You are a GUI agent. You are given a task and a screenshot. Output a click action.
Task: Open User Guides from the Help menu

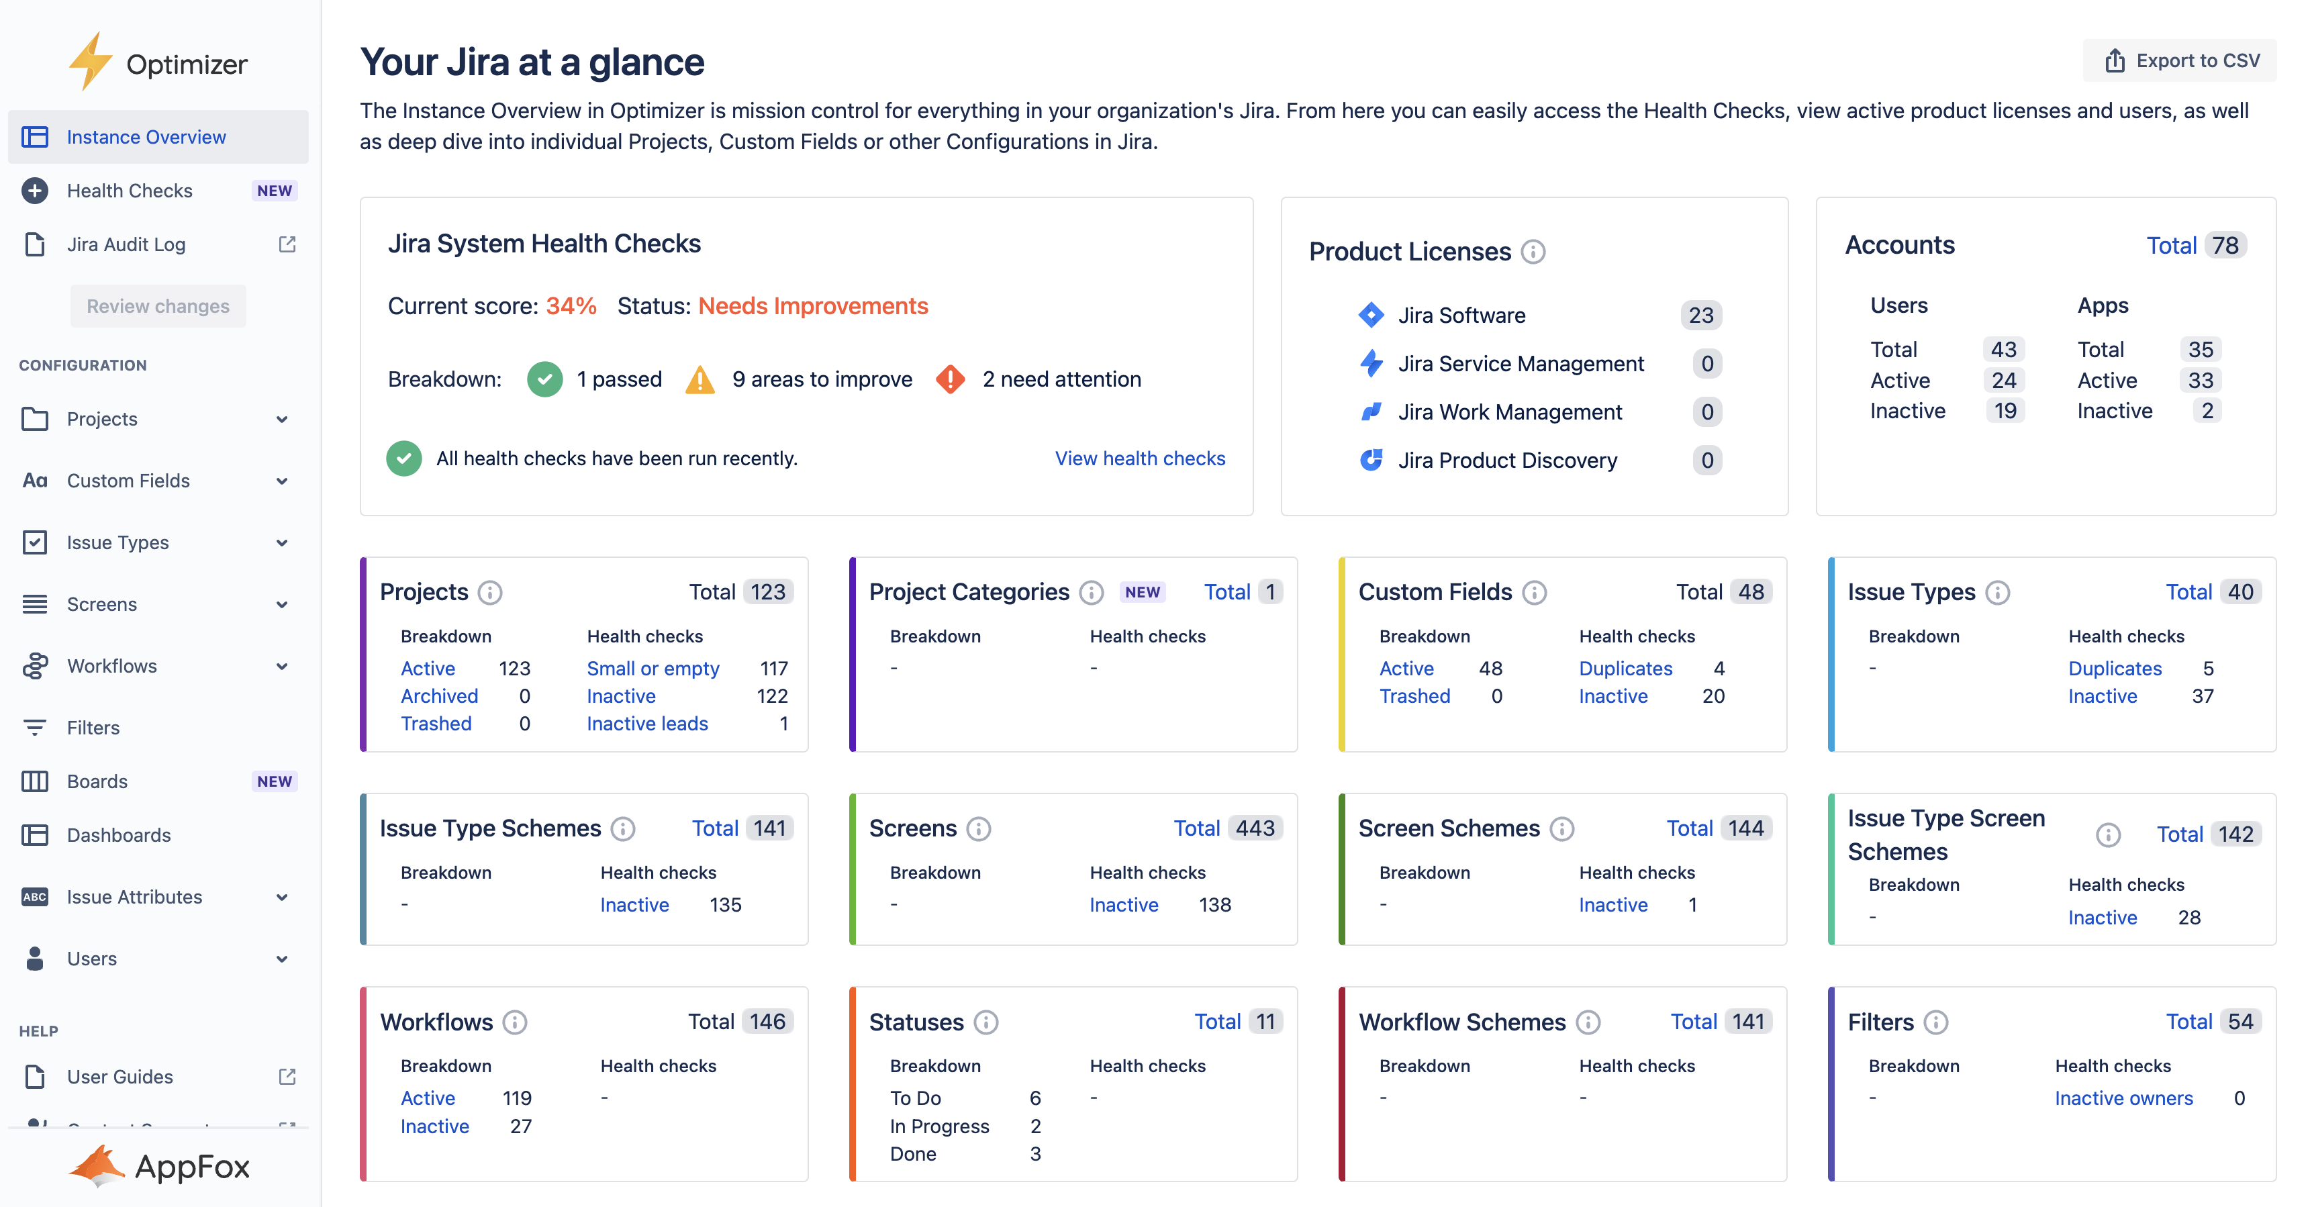pos(119,1076)
